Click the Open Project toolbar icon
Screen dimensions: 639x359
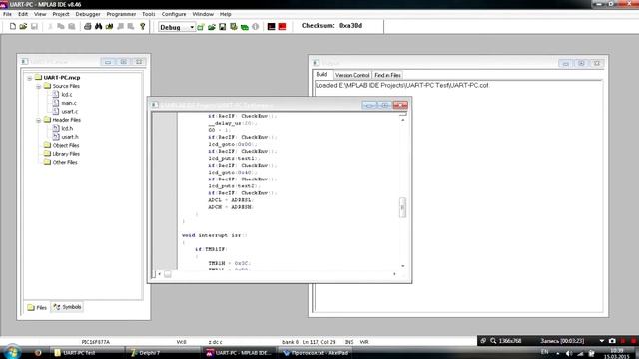coord(211,27)
